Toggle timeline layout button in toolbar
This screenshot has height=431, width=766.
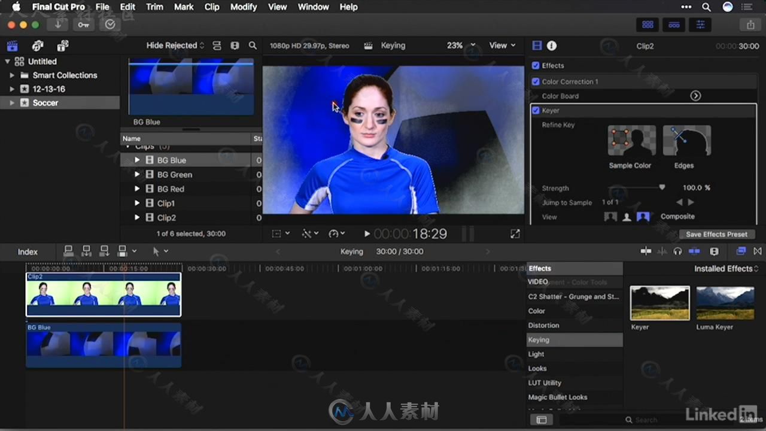(x=674, y=25)
